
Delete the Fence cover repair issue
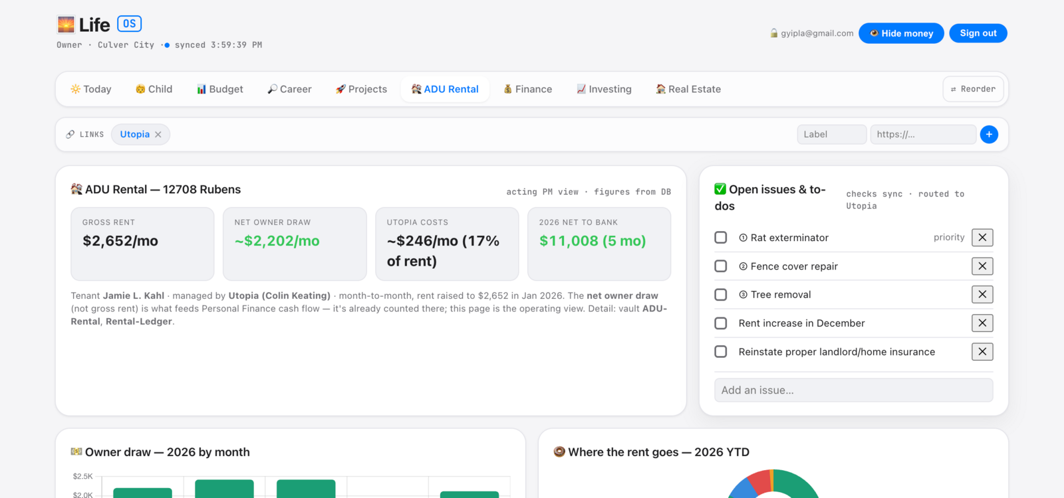tap(982, 266)
